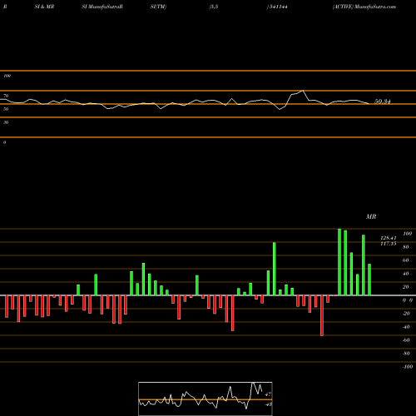The image size is (416, 416).
Task: Click the MunafaSutra.com header text
Action: 375,7
